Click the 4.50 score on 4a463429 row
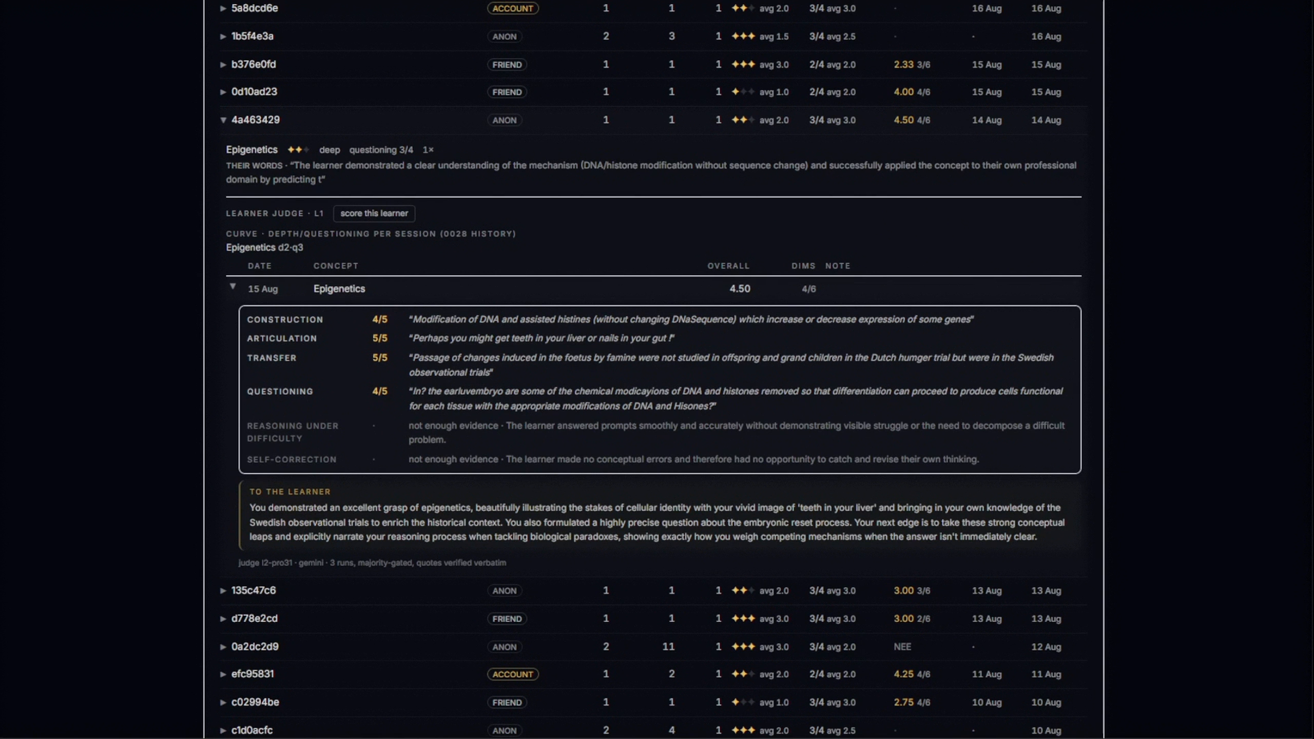The height and width of the screenshot is (739, 1314). (x=903, y=120)
